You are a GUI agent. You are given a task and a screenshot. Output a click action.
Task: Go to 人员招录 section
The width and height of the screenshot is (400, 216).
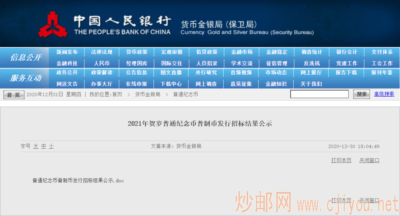[207, 63]
